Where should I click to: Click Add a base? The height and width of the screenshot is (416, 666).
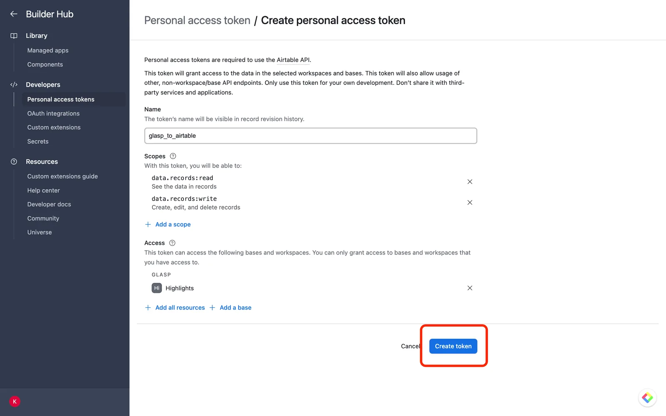(x=230, y=307)
